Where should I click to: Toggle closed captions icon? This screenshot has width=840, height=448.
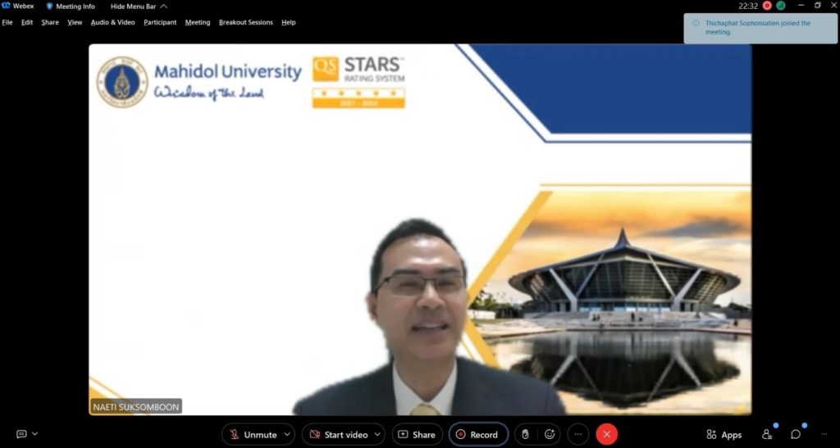pyautogui.click(x=21, y=434)
